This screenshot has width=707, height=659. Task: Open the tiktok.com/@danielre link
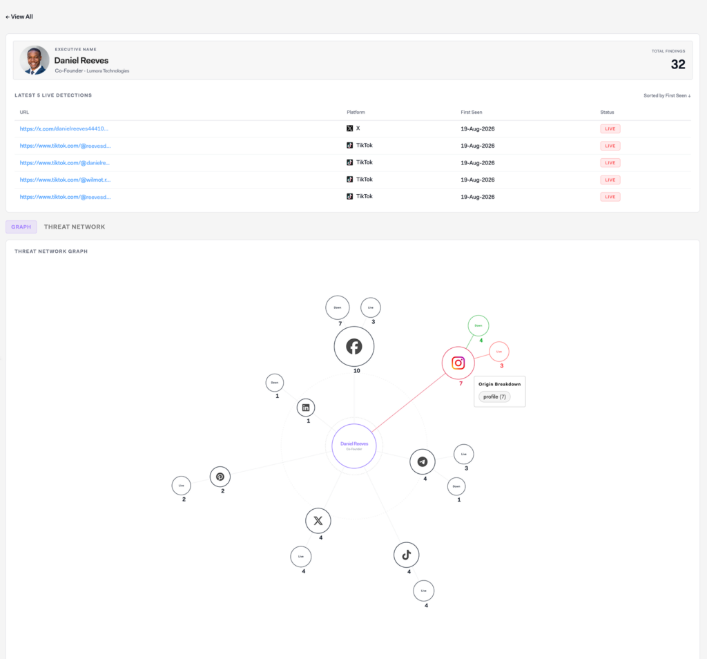coord(64,163)
